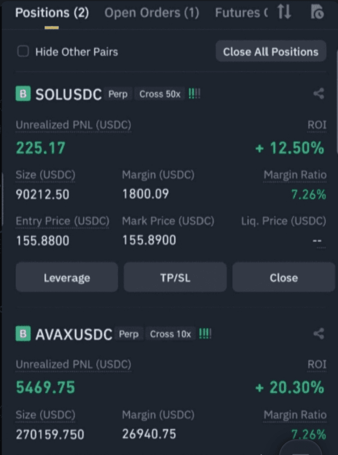Open the order history document icon
The image size is (338, 455).
click(x=317, y=12)
